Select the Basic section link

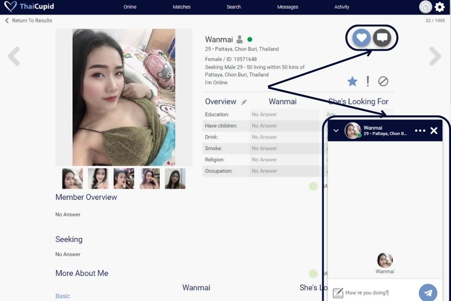click(x=63, y=296)
